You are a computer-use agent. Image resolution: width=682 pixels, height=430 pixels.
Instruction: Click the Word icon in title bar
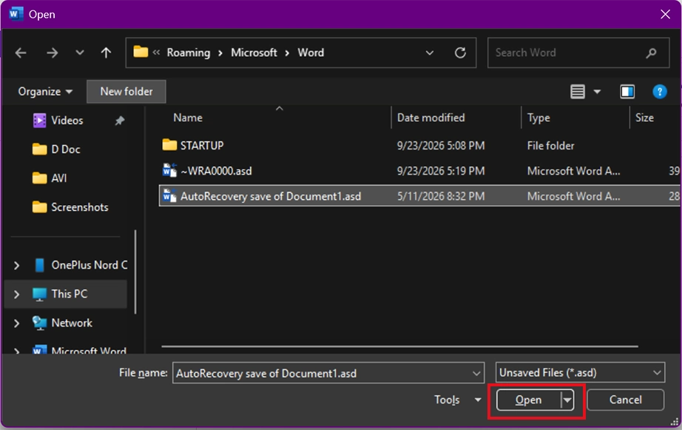[16, 14]
